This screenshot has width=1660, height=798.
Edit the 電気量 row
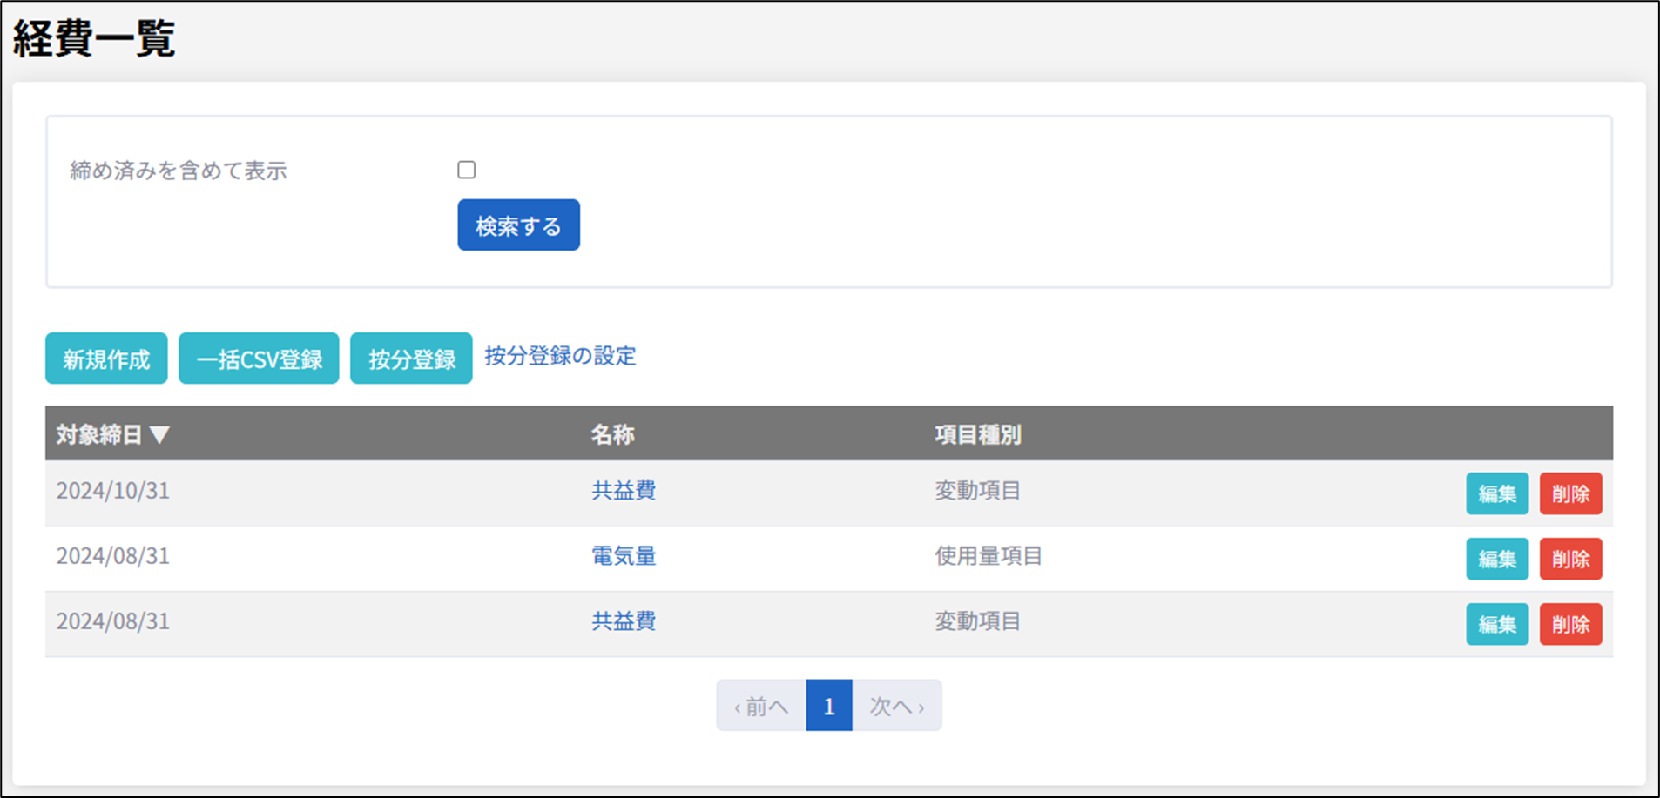click(1496, 559)
